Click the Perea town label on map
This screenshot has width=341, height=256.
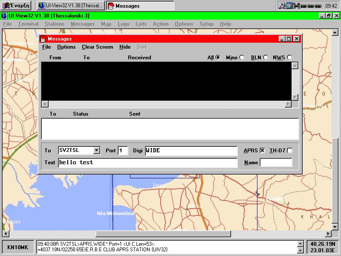(159, 185)
